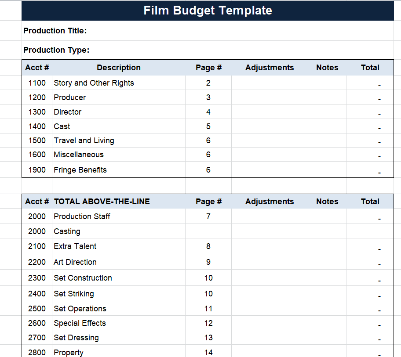Select the Production Title label cell
The image size is (401, 357).
(55, 31)
